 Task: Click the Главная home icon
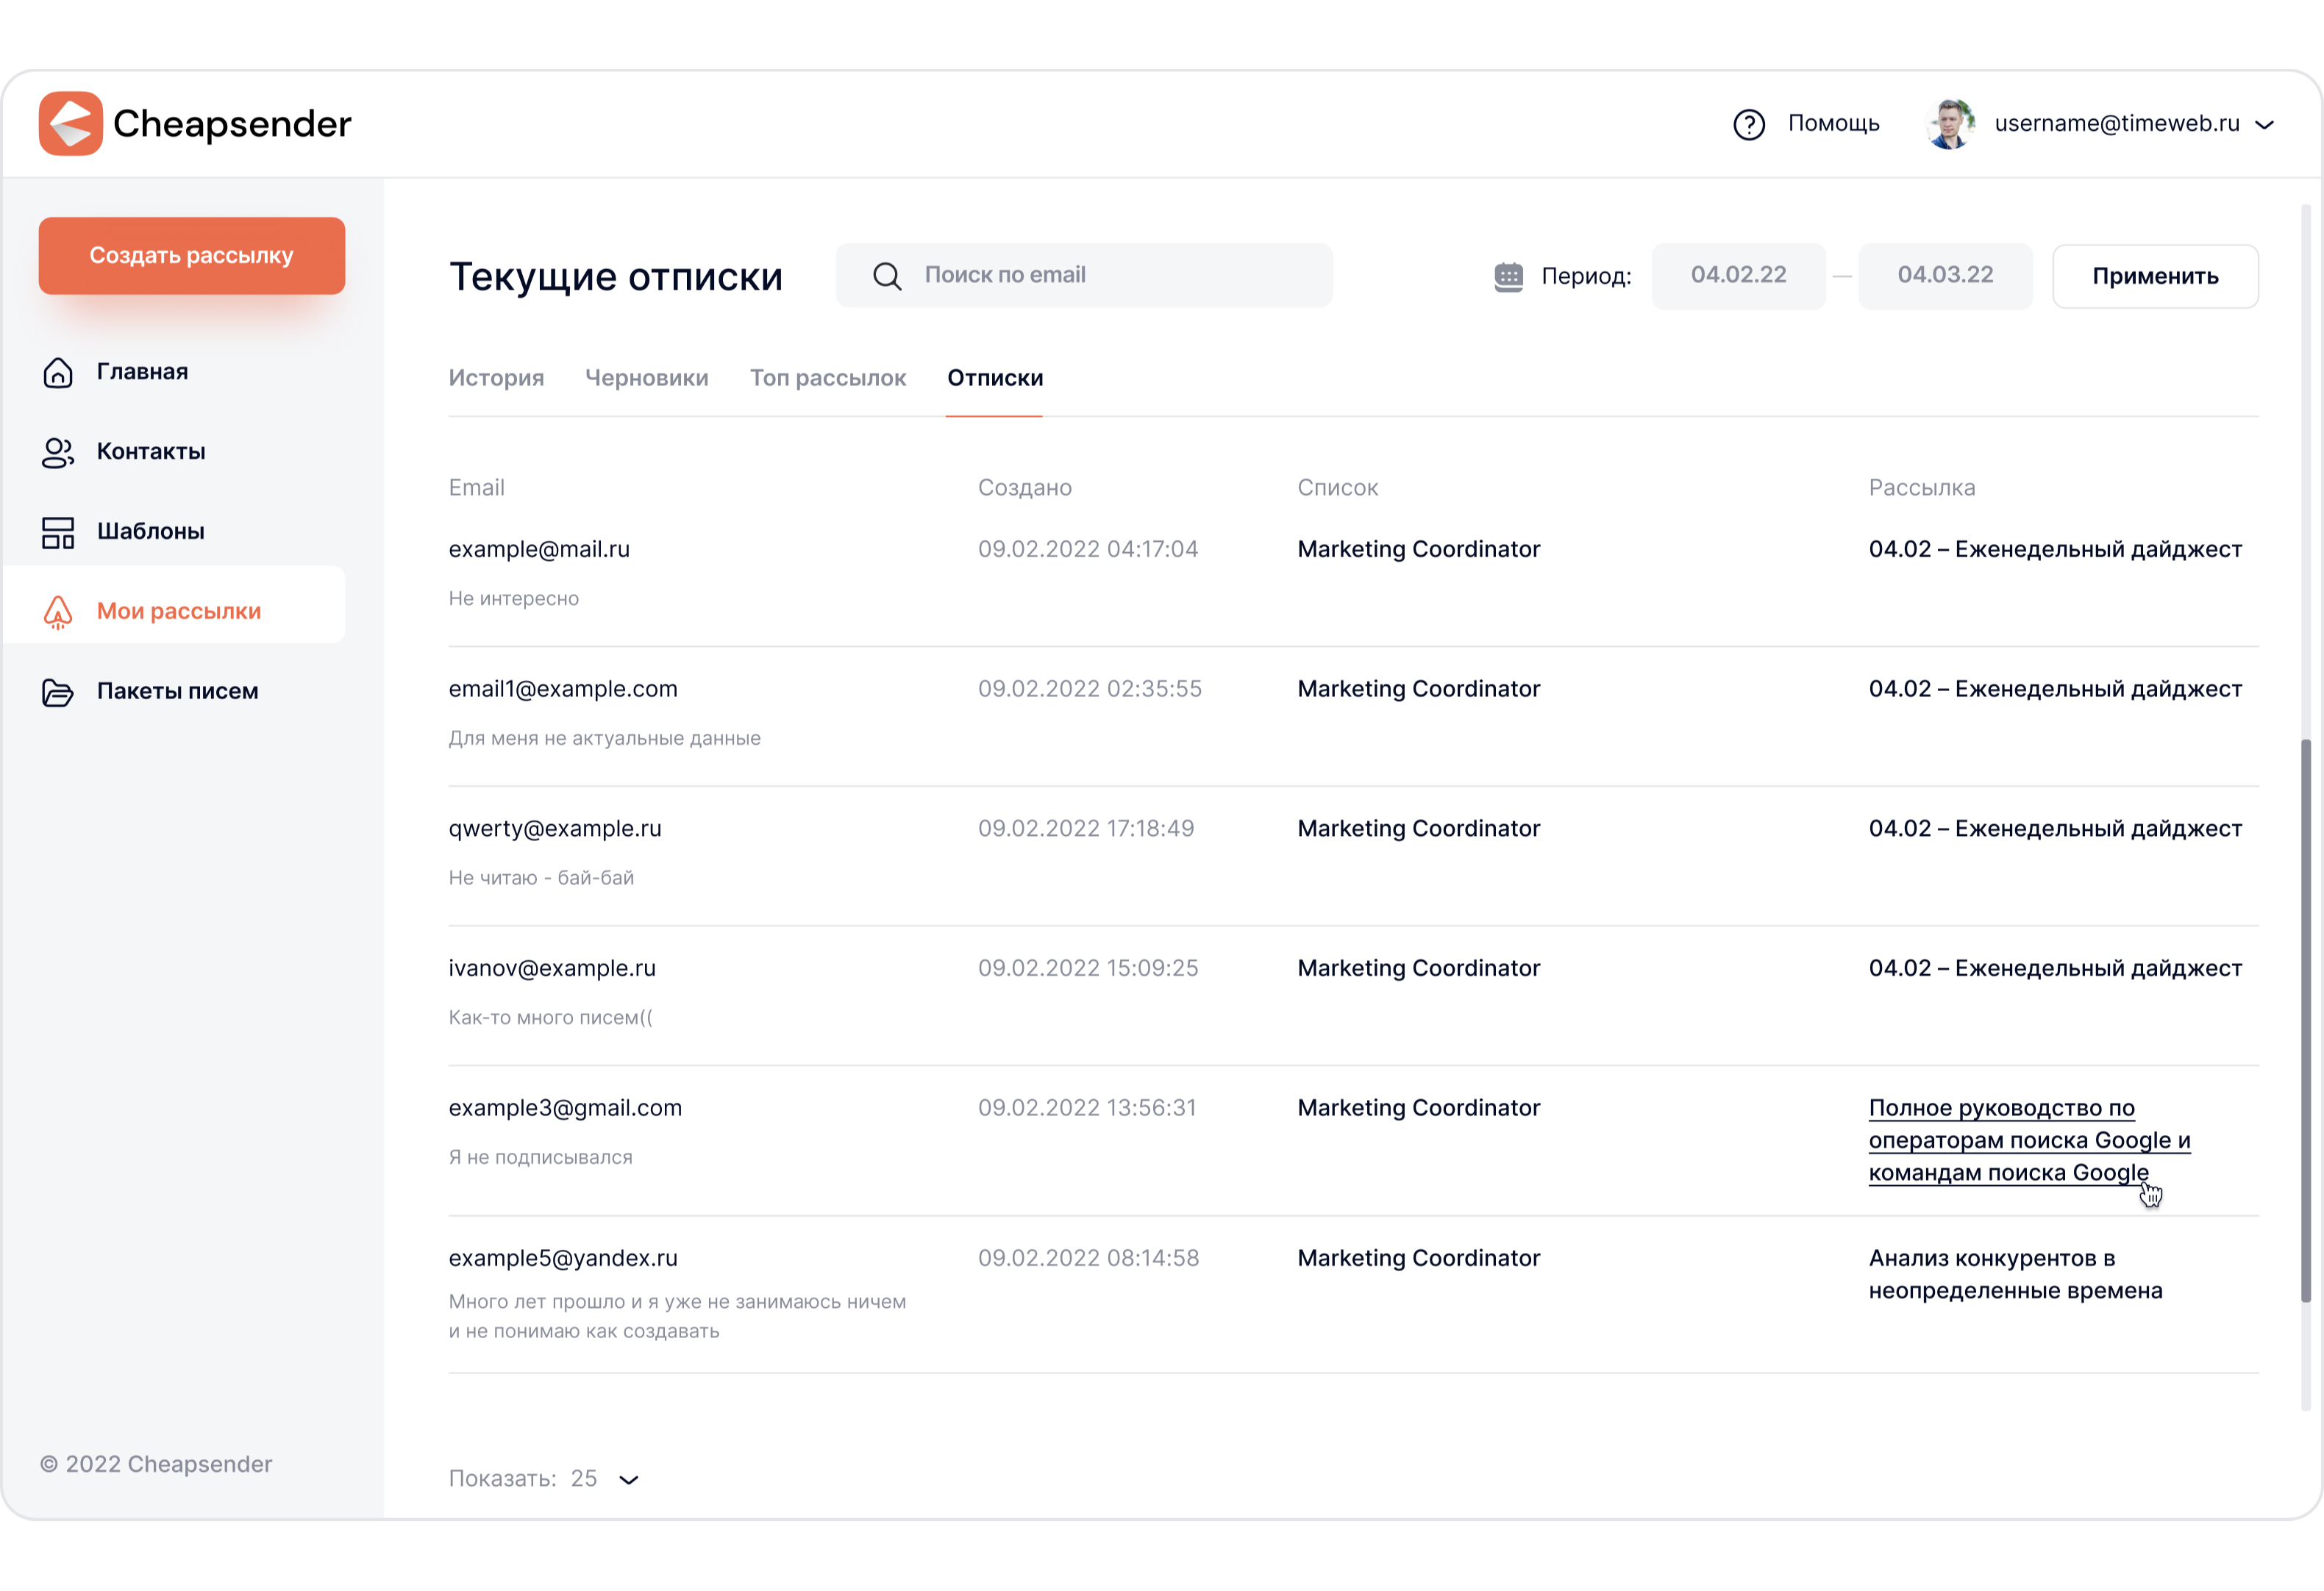[58, 372]
